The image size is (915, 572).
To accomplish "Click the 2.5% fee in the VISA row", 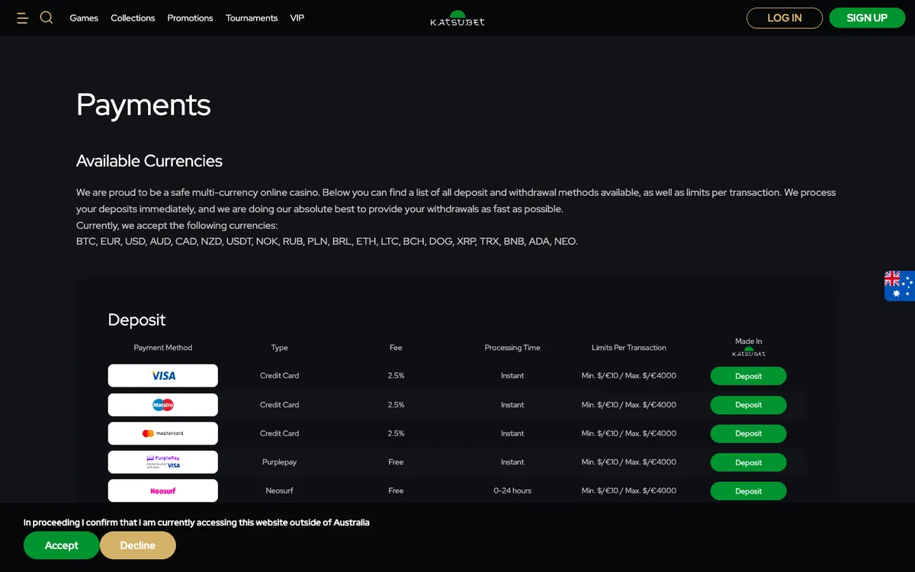I will [396, 376].
